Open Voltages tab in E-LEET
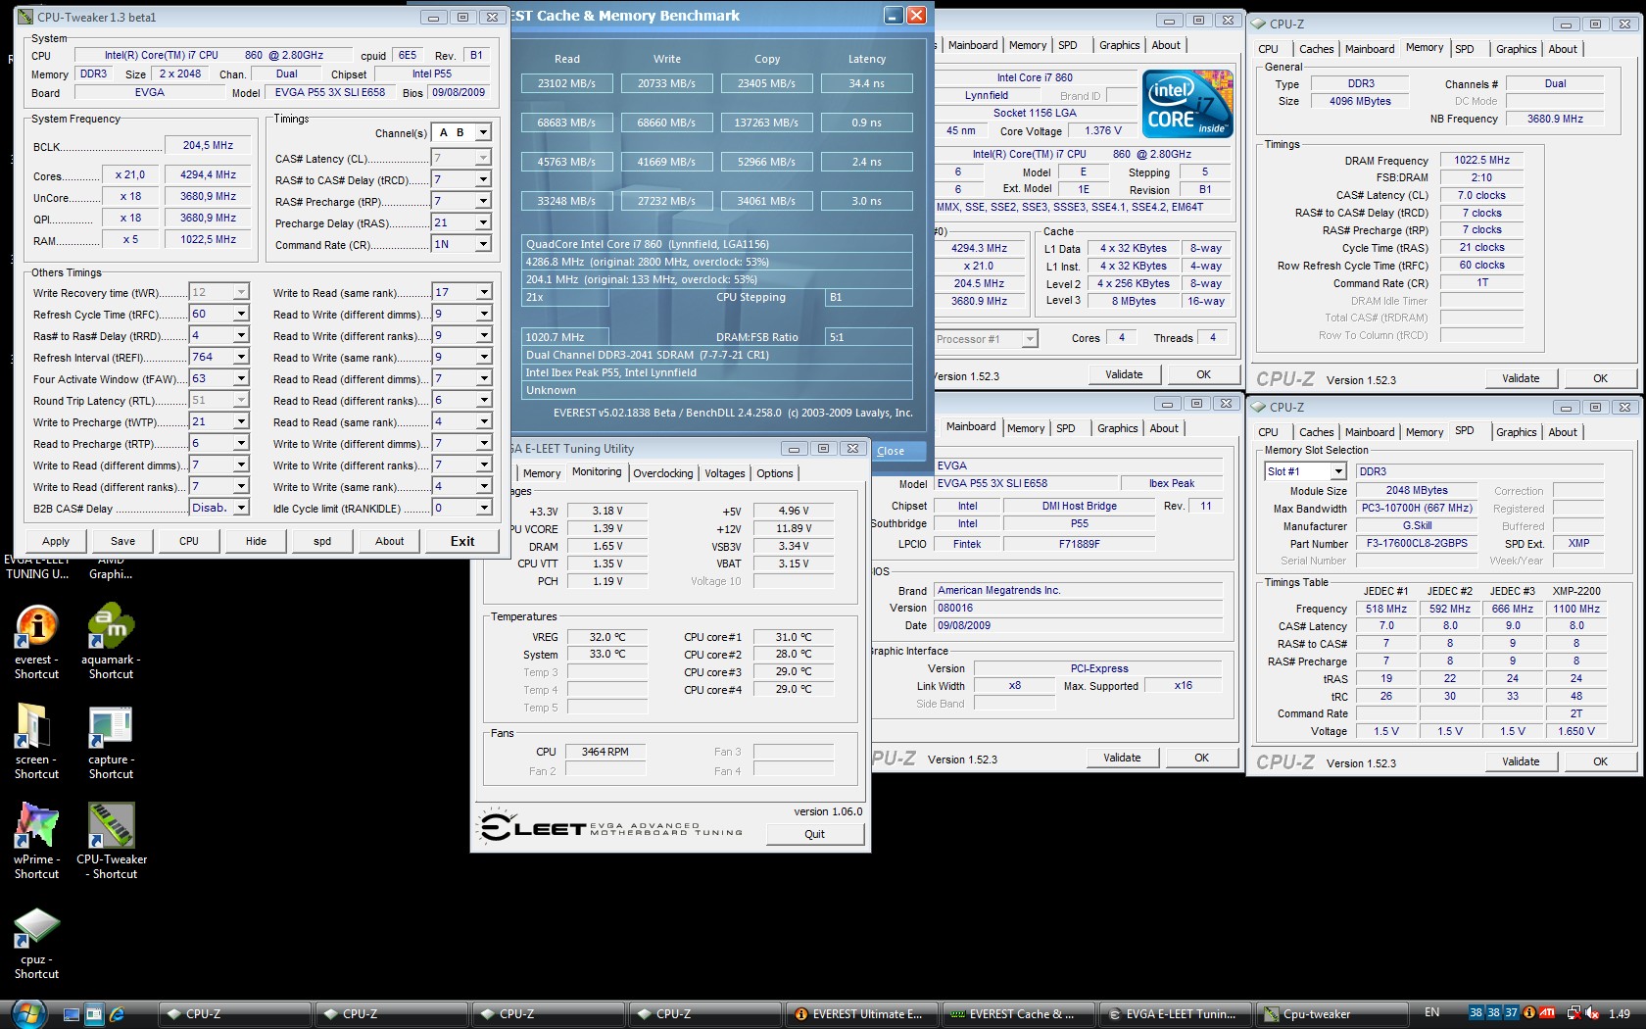This screenshot has height=1029, width=1646. pyautogui.click(x=725, y=473)
